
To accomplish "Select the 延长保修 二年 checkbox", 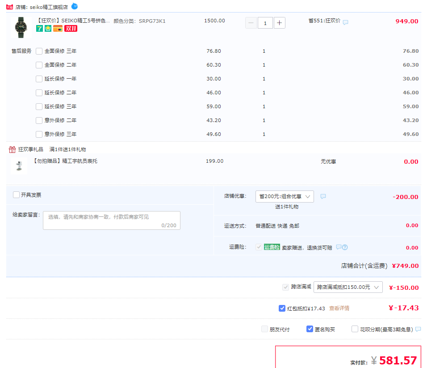I will 39,93.
